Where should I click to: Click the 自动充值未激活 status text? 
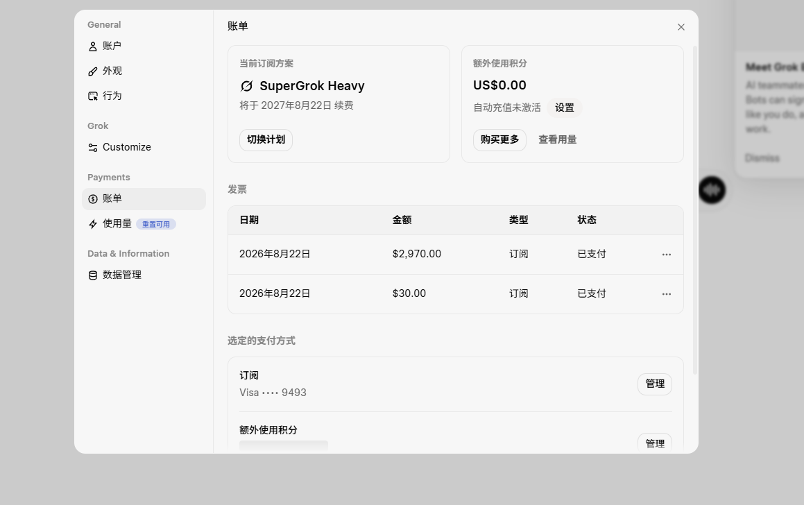click(507, 108)
